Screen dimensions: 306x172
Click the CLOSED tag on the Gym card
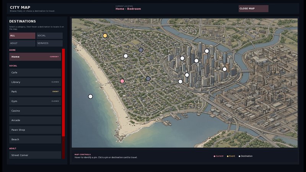[x=55, y=101]
